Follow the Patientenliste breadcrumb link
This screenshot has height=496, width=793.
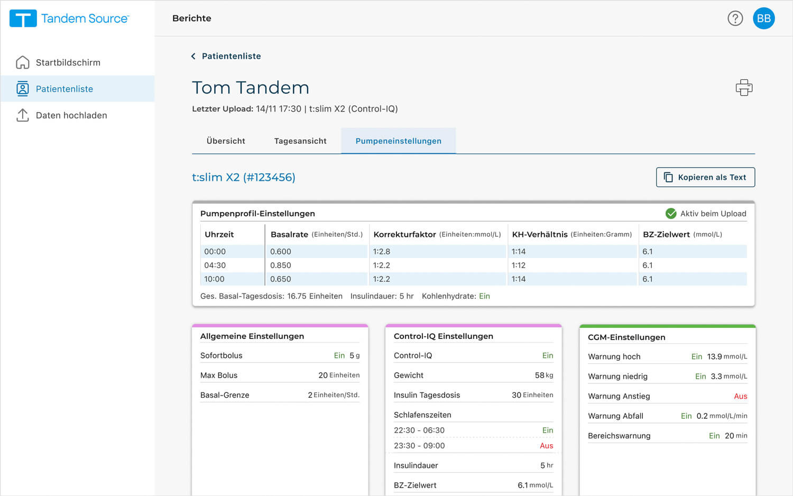pos(232,56)
